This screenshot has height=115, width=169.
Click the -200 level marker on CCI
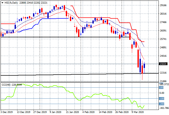162,104
